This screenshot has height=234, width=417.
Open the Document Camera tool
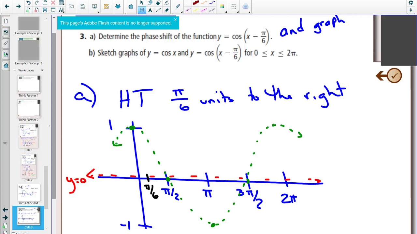point(83,6)
